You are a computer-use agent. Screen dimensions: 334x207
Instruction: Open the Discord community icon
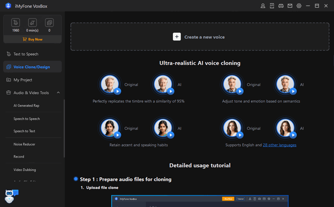pyautogui.click(x=281, y=6)
